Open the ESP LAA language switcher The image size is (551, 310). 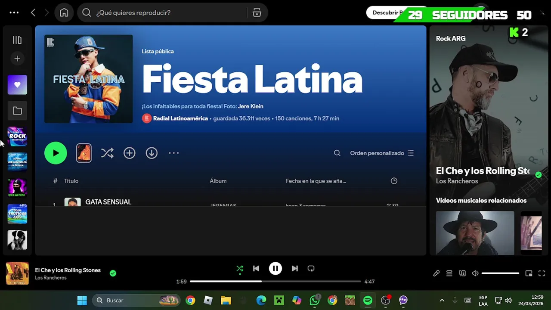(483, 301)
